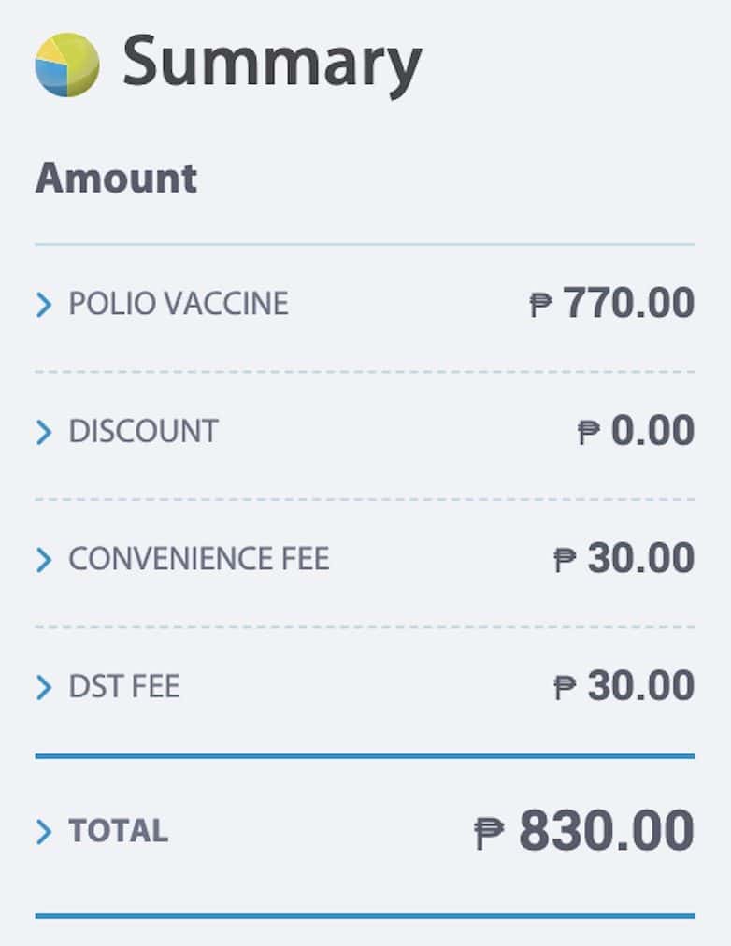Click the 830.00 total amount
Viewport: 731px width, 946px height.
[607, 831]
